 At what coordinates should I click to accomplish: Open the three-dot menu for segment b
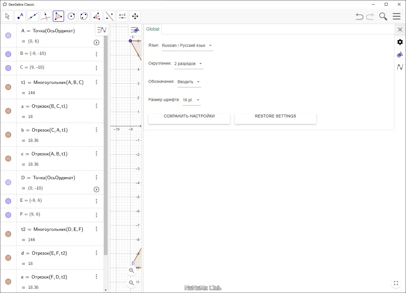pyautogui.click(x=96, y=130)
